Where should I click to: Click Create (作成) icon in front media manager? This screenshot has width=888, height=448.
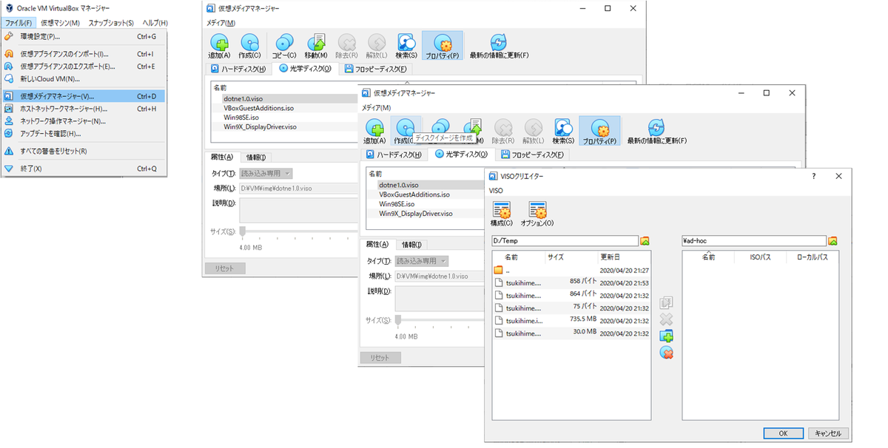click(x=405, y=129)
